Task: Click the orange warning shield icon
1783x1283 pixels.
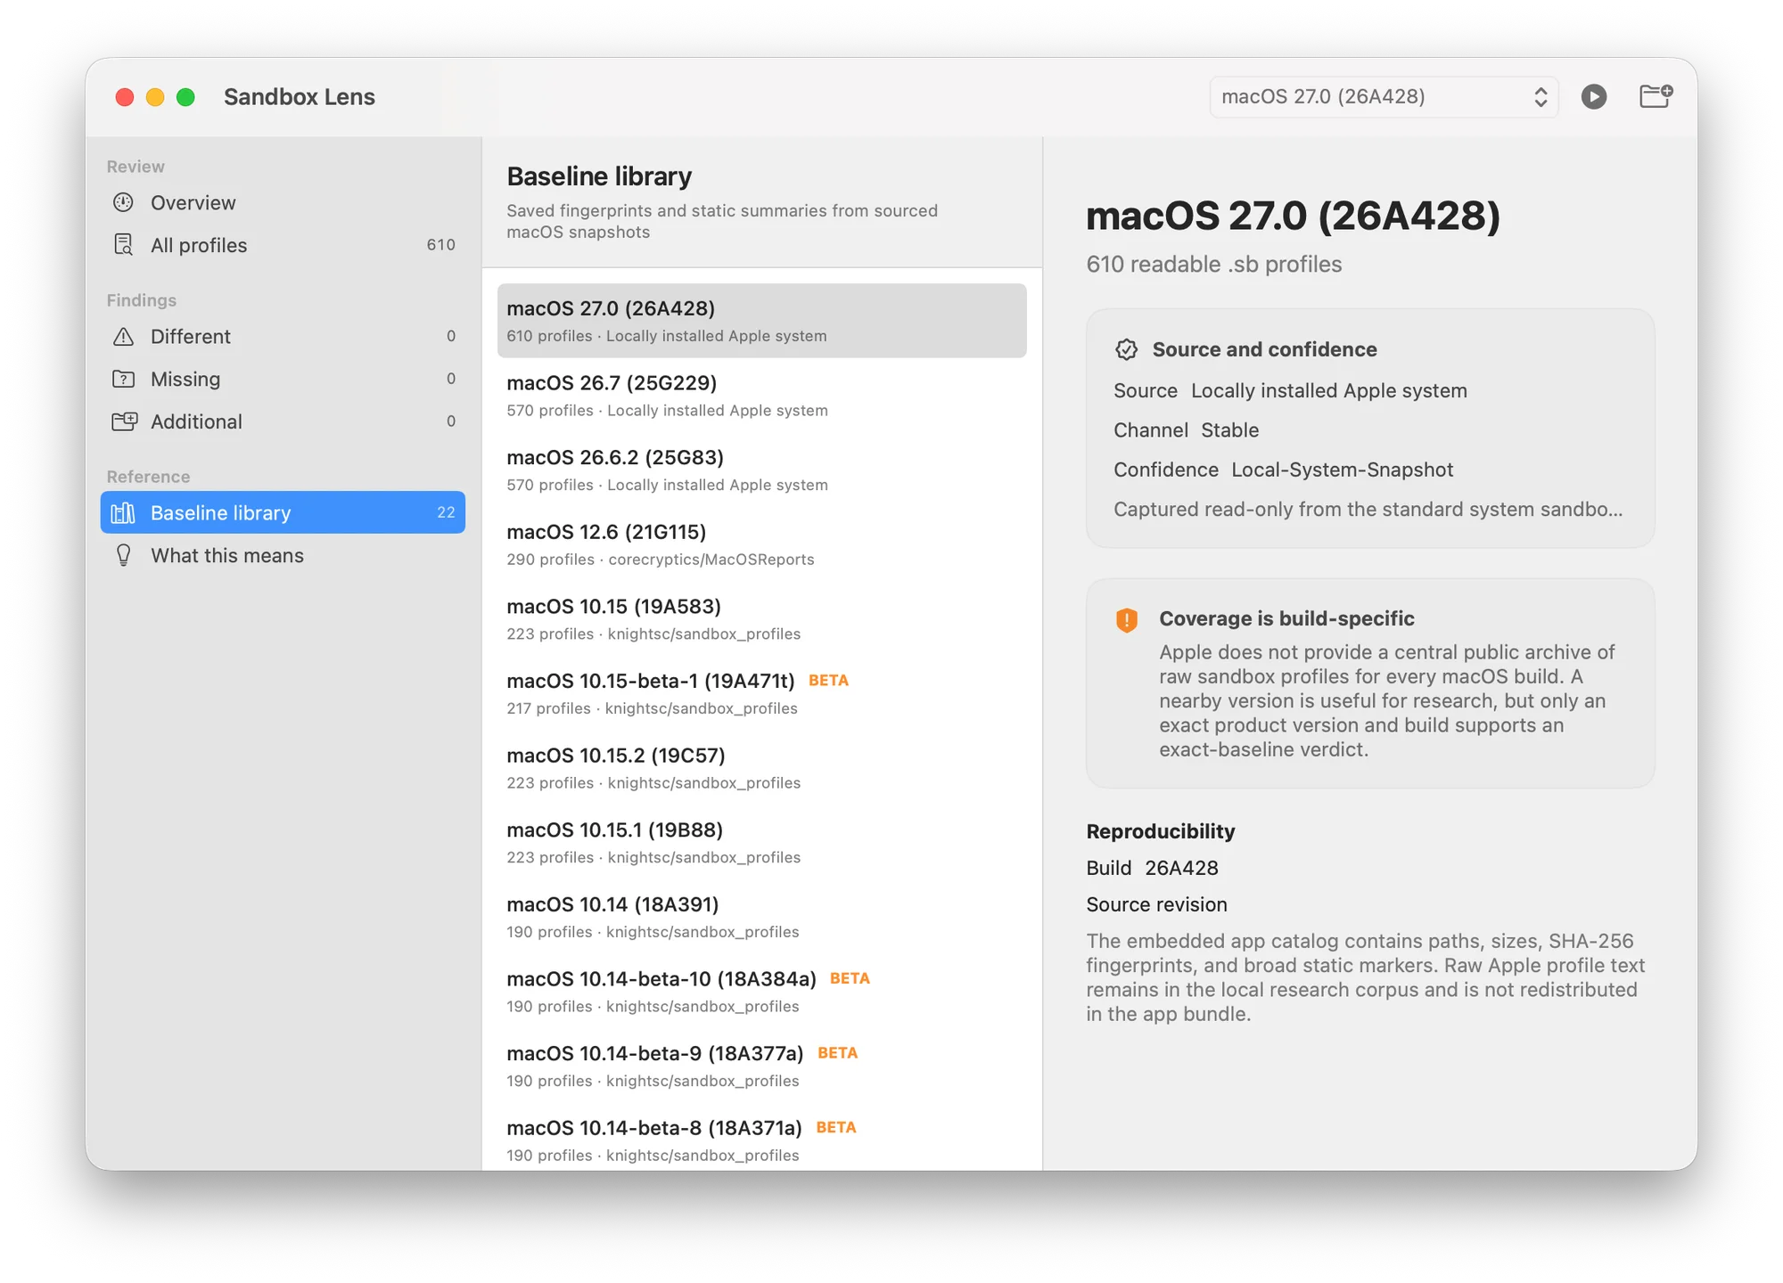Action: click(1127, 619)
